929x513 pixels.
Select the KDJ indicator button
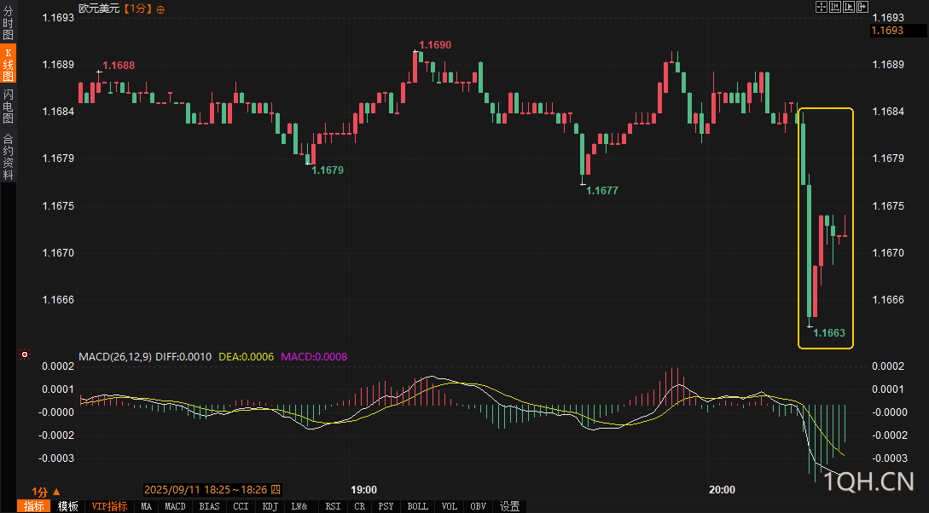[270, 506]
